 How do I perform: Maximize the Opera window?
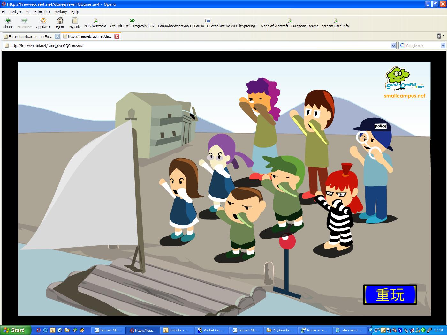point(436,4)
